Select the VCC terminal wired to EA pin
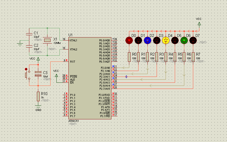This screenshot has width=227, height=142. [56, 75]
